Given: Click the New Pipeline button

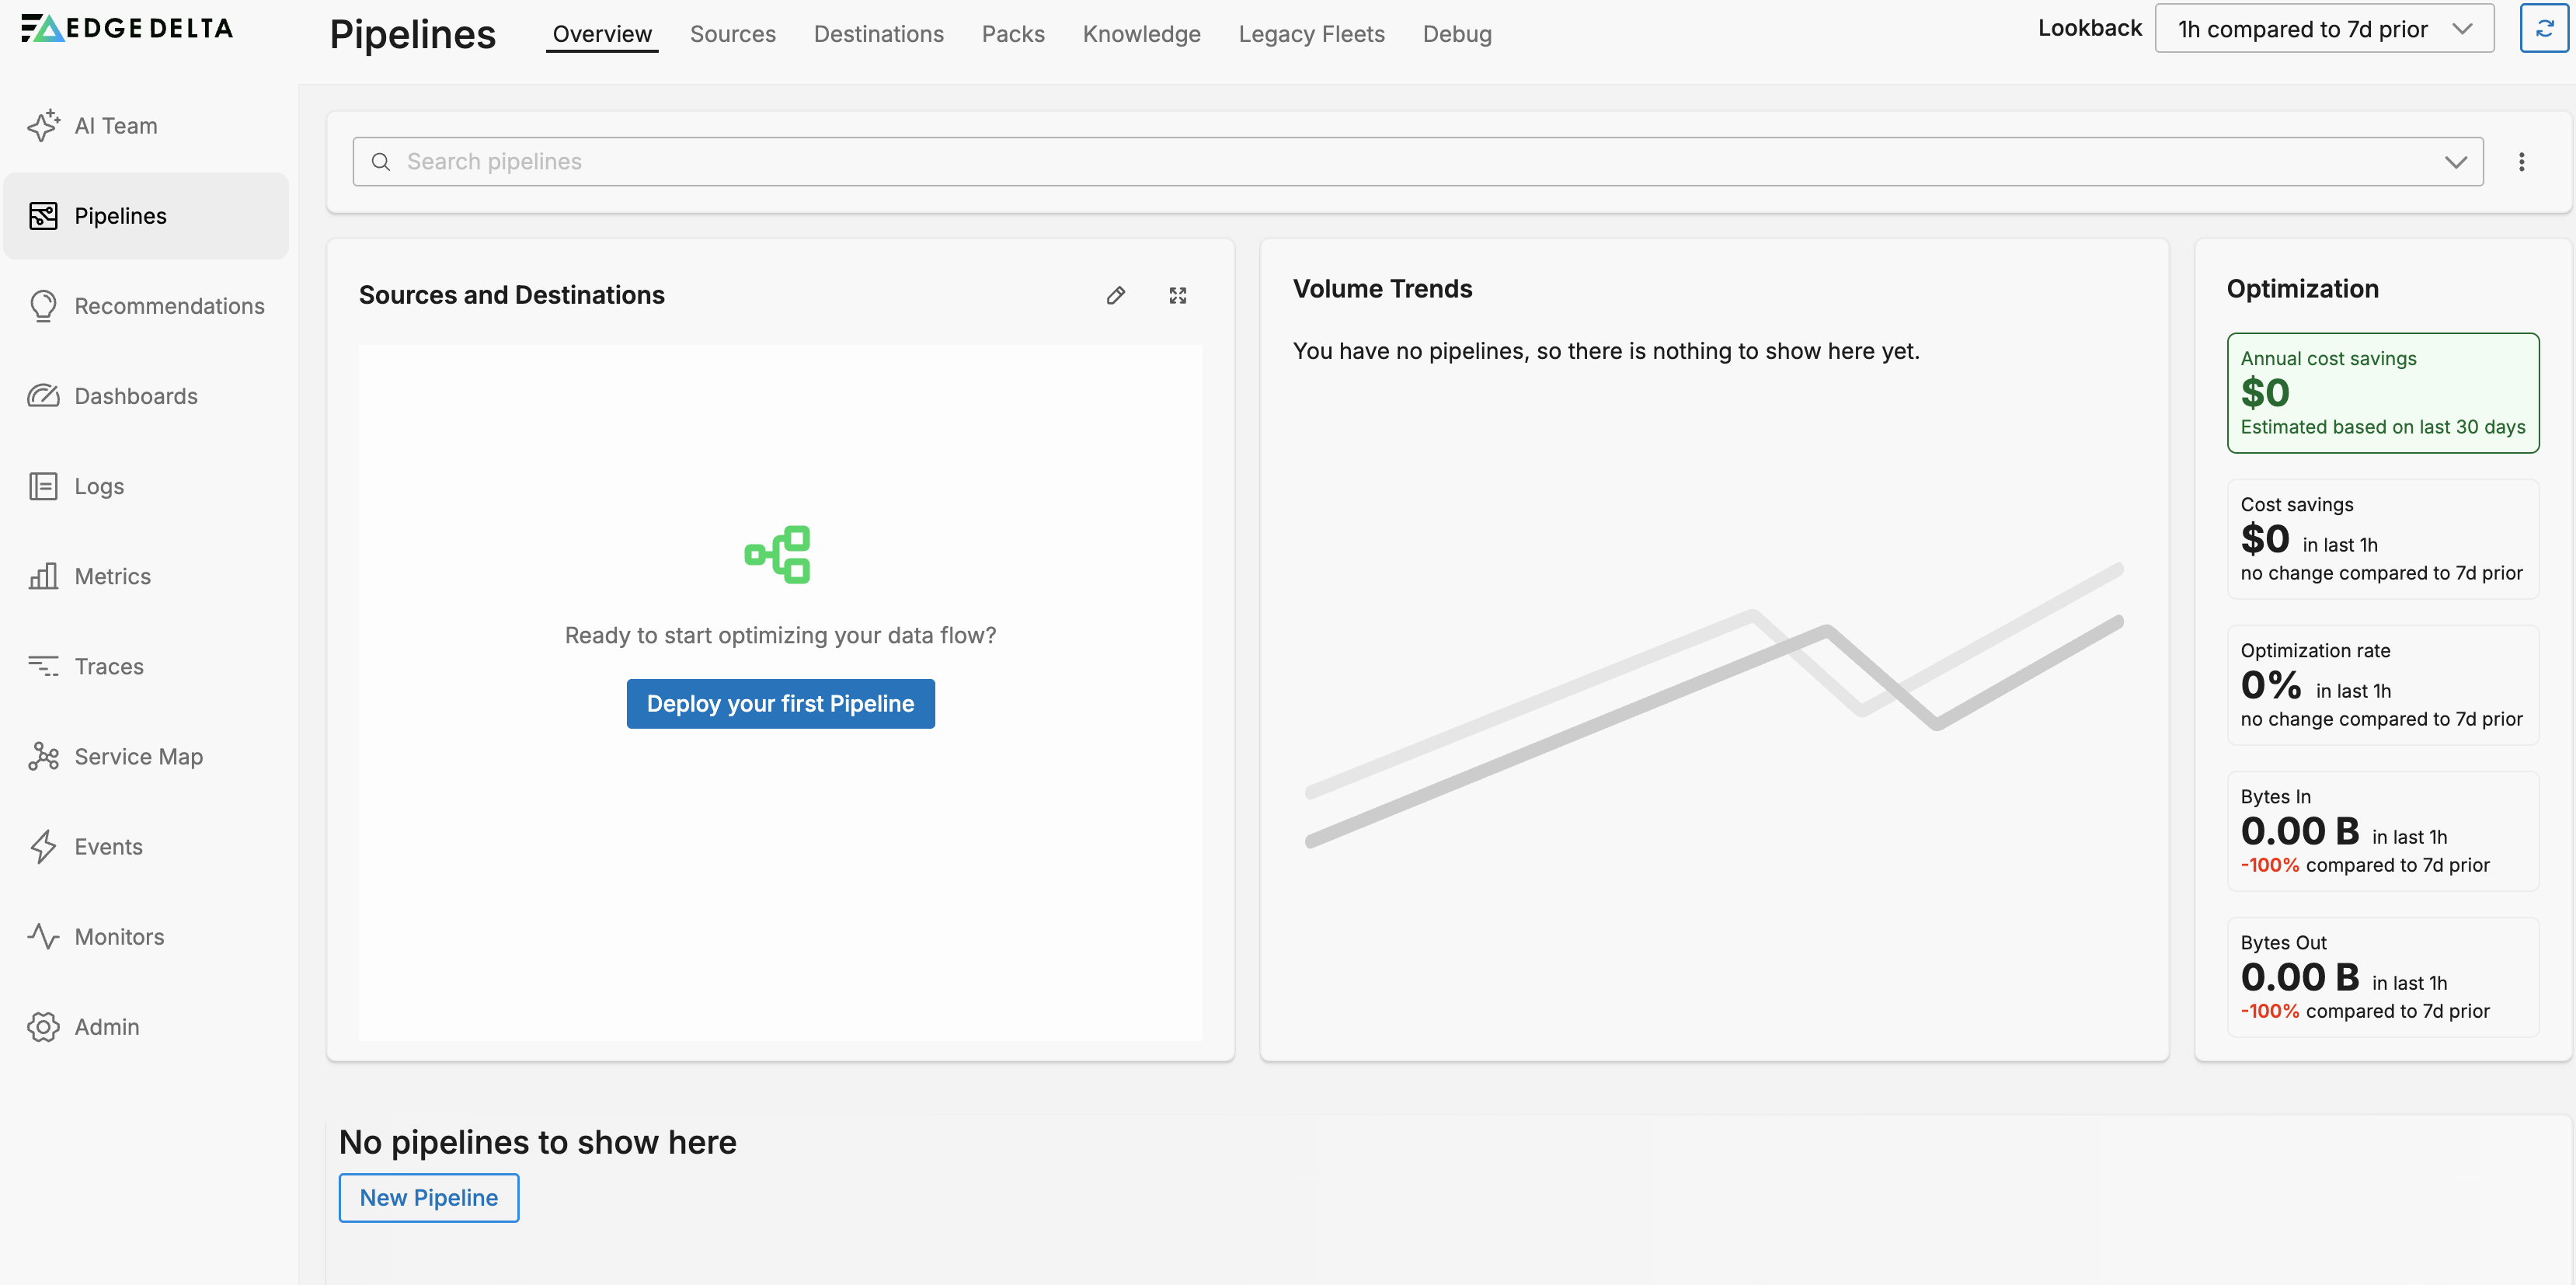Looking at the screenshot, I should [428, 1197].
